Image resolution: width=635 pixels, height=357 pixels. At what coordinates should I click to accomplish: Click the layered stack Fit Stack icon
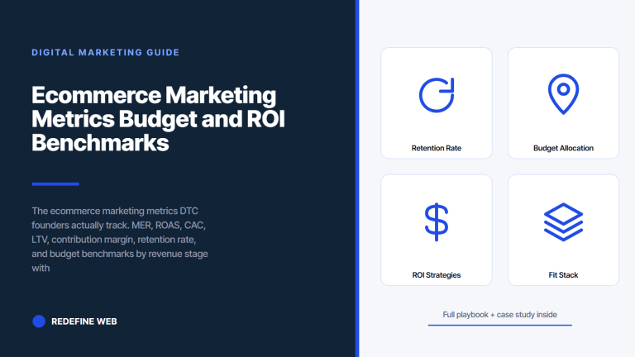tap(563, 221)
